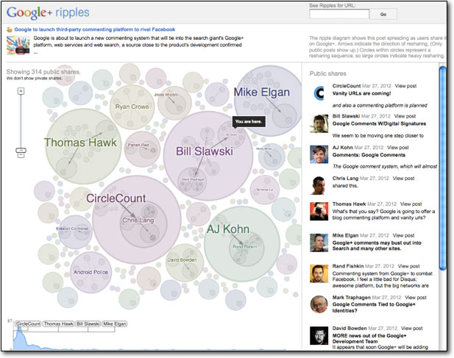Open CircleCount's name in shares list

(x=347, y=86)
